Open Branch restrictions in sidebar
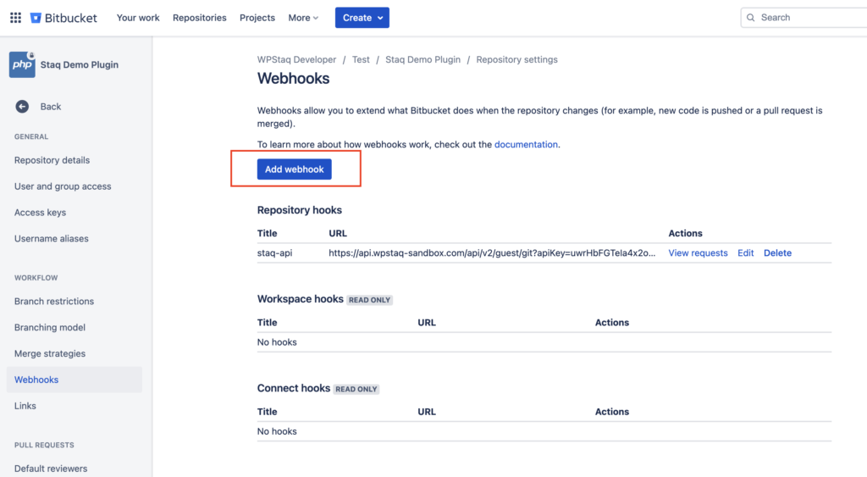The height and width of the screenshot is (477, 867). tap(54, 301)
